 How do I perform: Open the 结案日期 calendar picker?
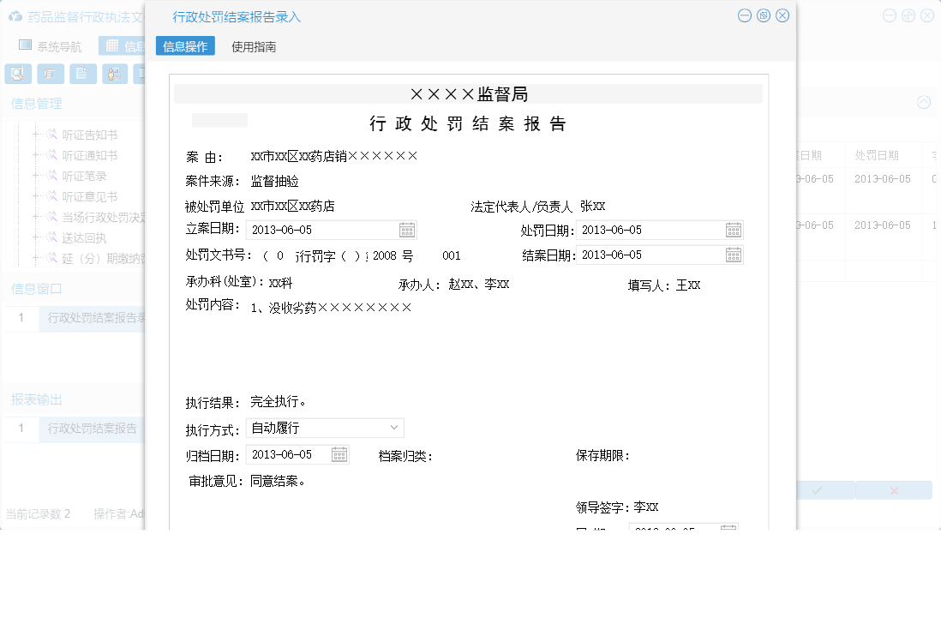(733, 255)
